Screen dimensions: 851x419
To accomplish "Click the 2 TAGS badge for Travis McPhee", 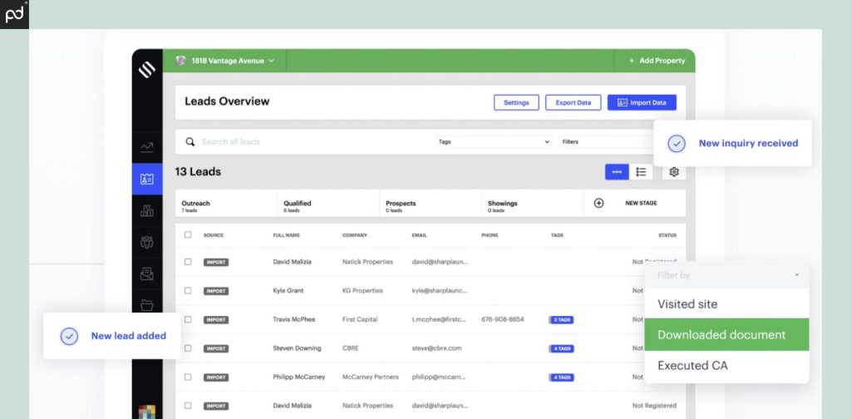I will click(x=561, y=320).
